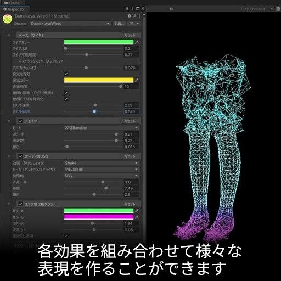Click リセット button for ベース section
281x281 pixels.
[x=130, y=35]
